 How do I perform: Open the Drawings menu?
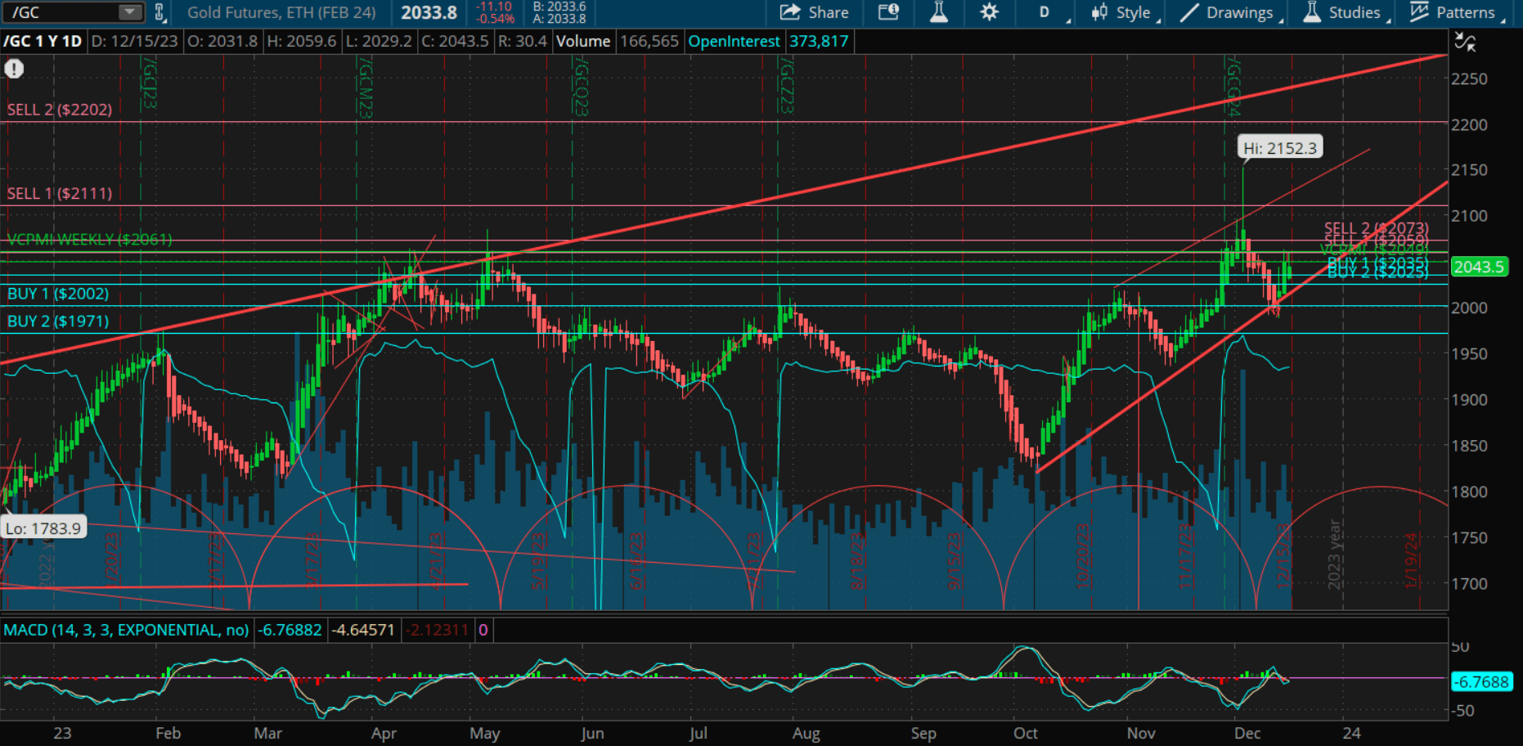pyautogui.click(x=1231, y=12)
